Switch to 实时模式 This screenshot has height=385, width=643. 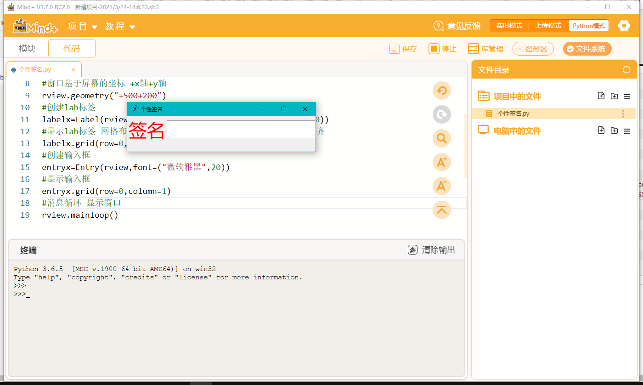pyautogui.click(x=509, y=26)
